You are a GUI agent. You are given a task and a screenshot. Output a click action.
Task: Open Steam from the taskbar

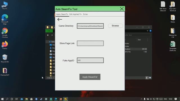point(41,99)
